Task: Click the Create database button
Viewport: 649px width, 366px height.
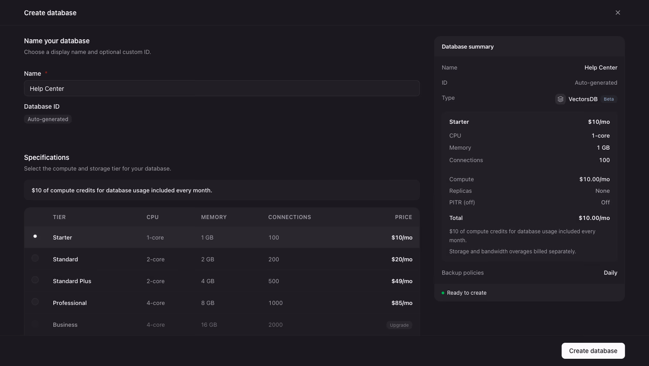Action: pyautogui.click(x=593, y=351)
